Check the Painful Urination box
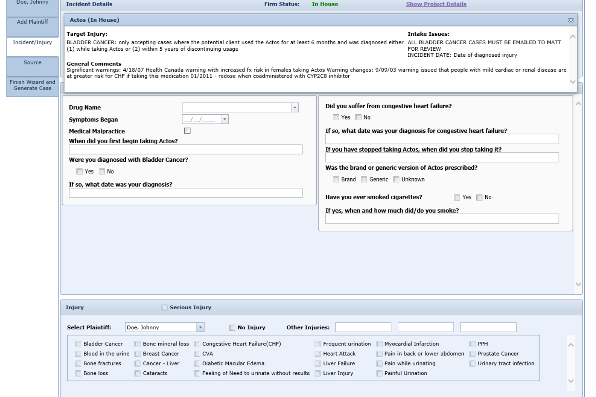Viewport: 596px width, 397px height. pyautogui.click(x=379, y=374)
